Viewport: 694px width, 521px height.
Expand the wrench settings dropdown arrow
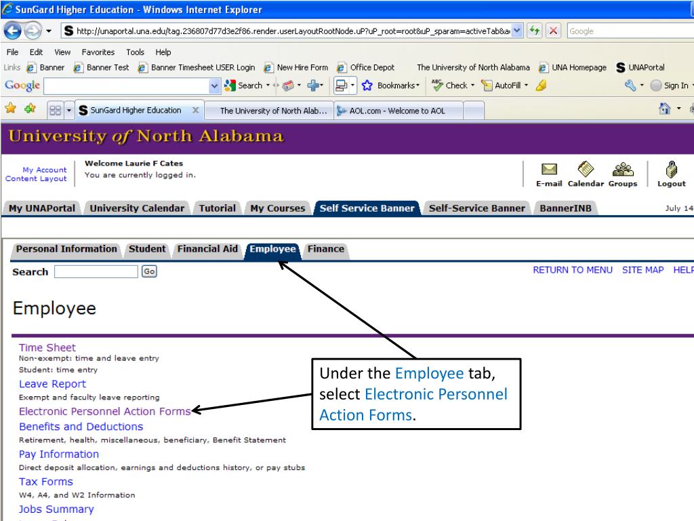[x=642, y=85]
